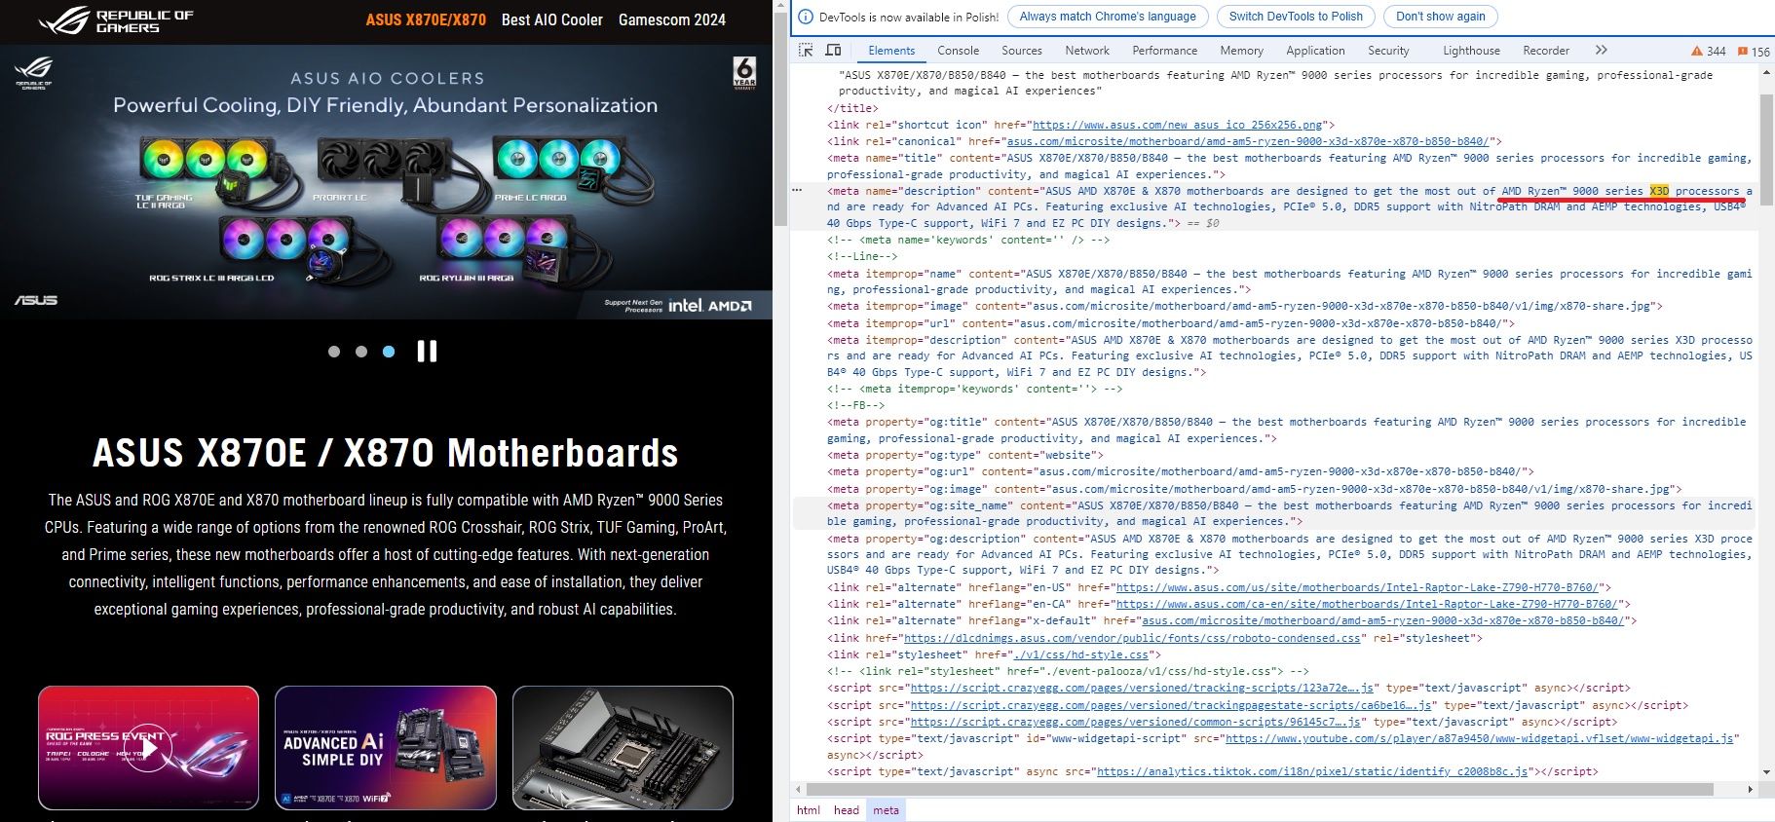The width and height of the screenshot is (1775, 822).
Task: Open the crazyegg common-scripts source link
Action: pos(1135,722)
